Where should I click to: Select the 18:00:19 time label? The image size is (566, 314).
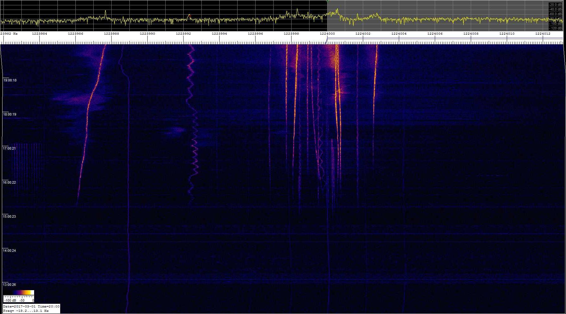(10, 114)
